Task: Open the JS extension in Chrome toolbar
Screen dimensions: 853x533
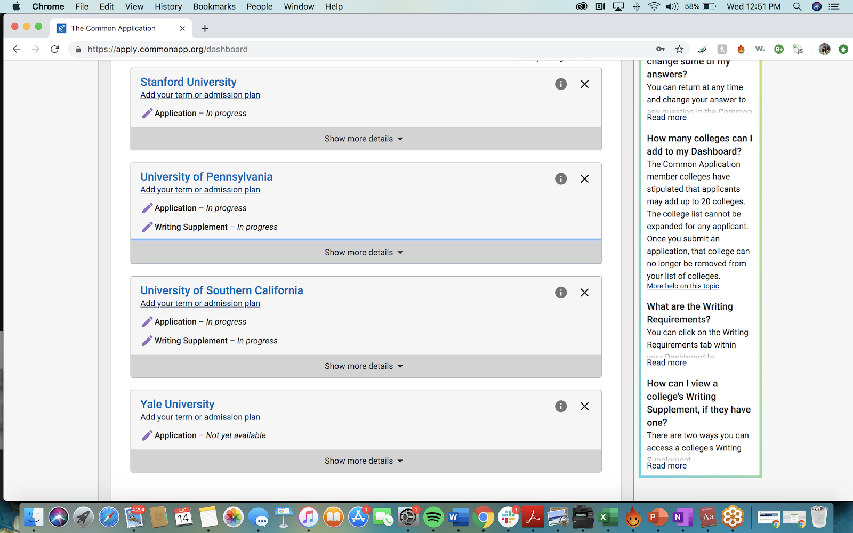Action: coord(798,49)
